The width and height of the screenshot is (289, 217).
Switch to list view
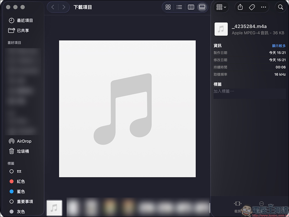pyautogui.click(x=179, y=7)
